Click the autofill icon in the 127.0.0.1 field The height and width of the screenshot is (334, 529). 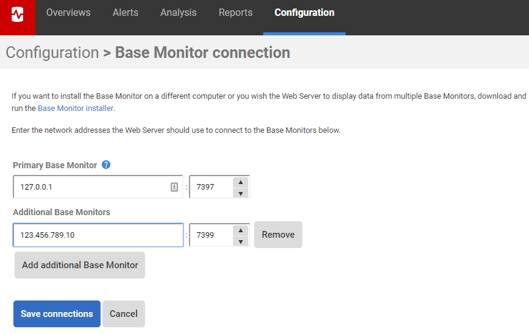(174, 187)
